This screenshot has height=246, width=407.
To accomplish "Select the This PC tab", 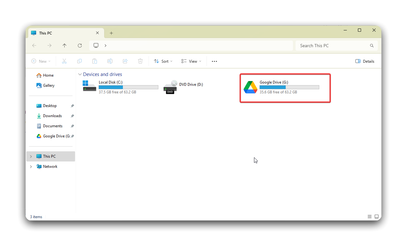I will pos(60,33).
